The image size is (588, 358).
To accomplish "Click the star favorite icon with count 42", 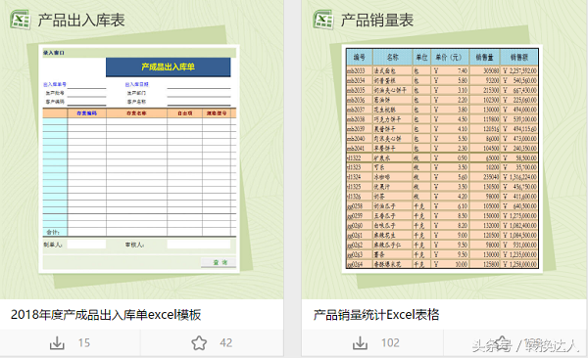I will point(199,342).
